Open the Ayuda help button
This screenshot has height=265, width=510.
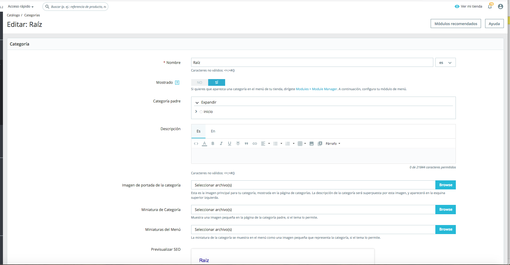[x=494, y=24]
